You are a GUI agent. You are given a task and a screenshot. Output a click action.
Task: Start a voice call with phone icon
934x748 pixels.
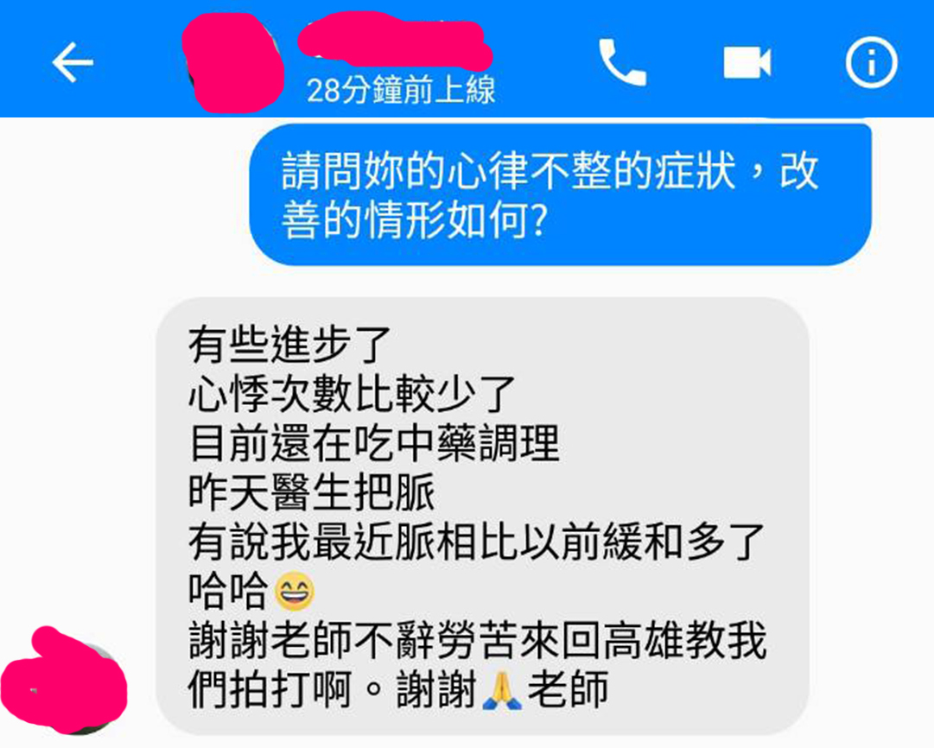point(622,62)
